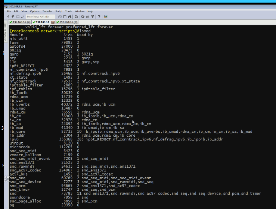Open the Script menu
The image size is (276, 209).
click(59, 12)
